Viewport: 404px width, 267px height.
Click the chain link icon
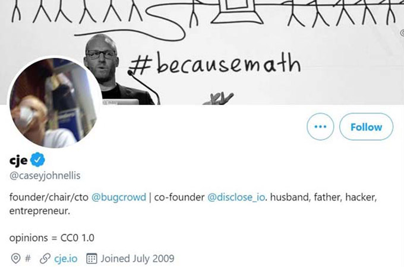tap(45, 259)
